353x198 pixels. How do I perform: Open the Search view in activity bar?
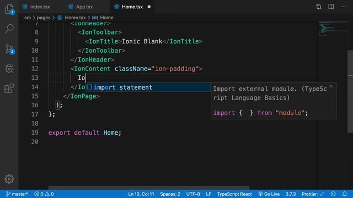9,29
